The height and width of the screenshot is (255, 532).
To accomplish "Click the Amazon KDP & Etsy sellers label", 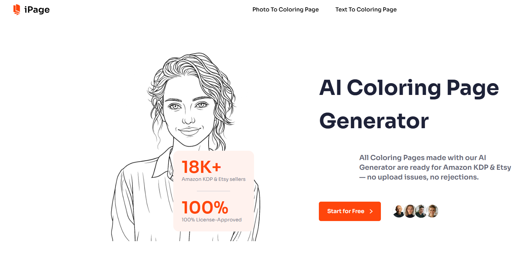I will click(x=213, y=179).
